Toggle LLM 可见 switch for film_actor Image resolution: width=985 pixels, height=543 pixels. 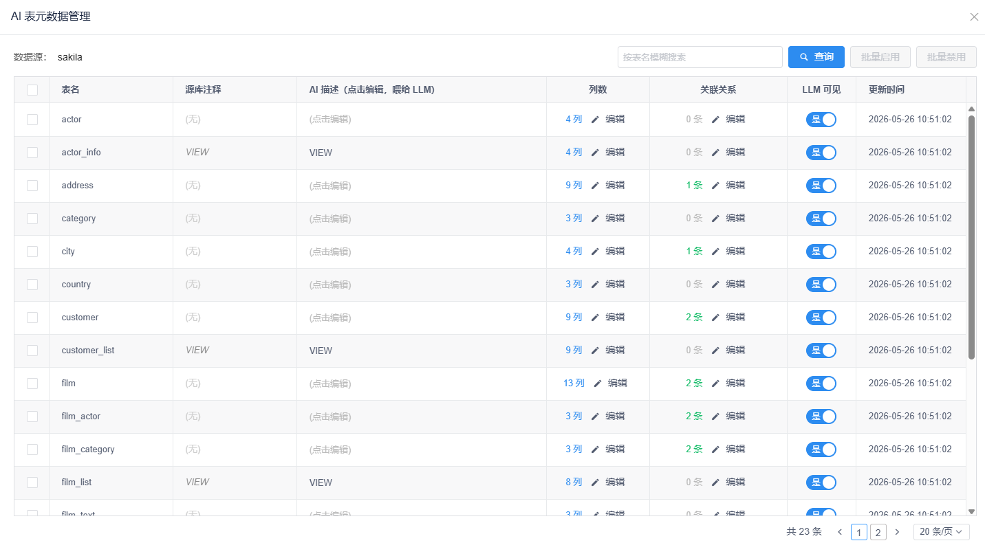821,417
